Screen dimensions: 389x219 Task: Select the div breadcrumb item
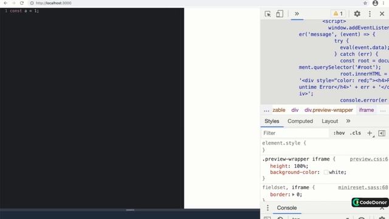[295, 110]
